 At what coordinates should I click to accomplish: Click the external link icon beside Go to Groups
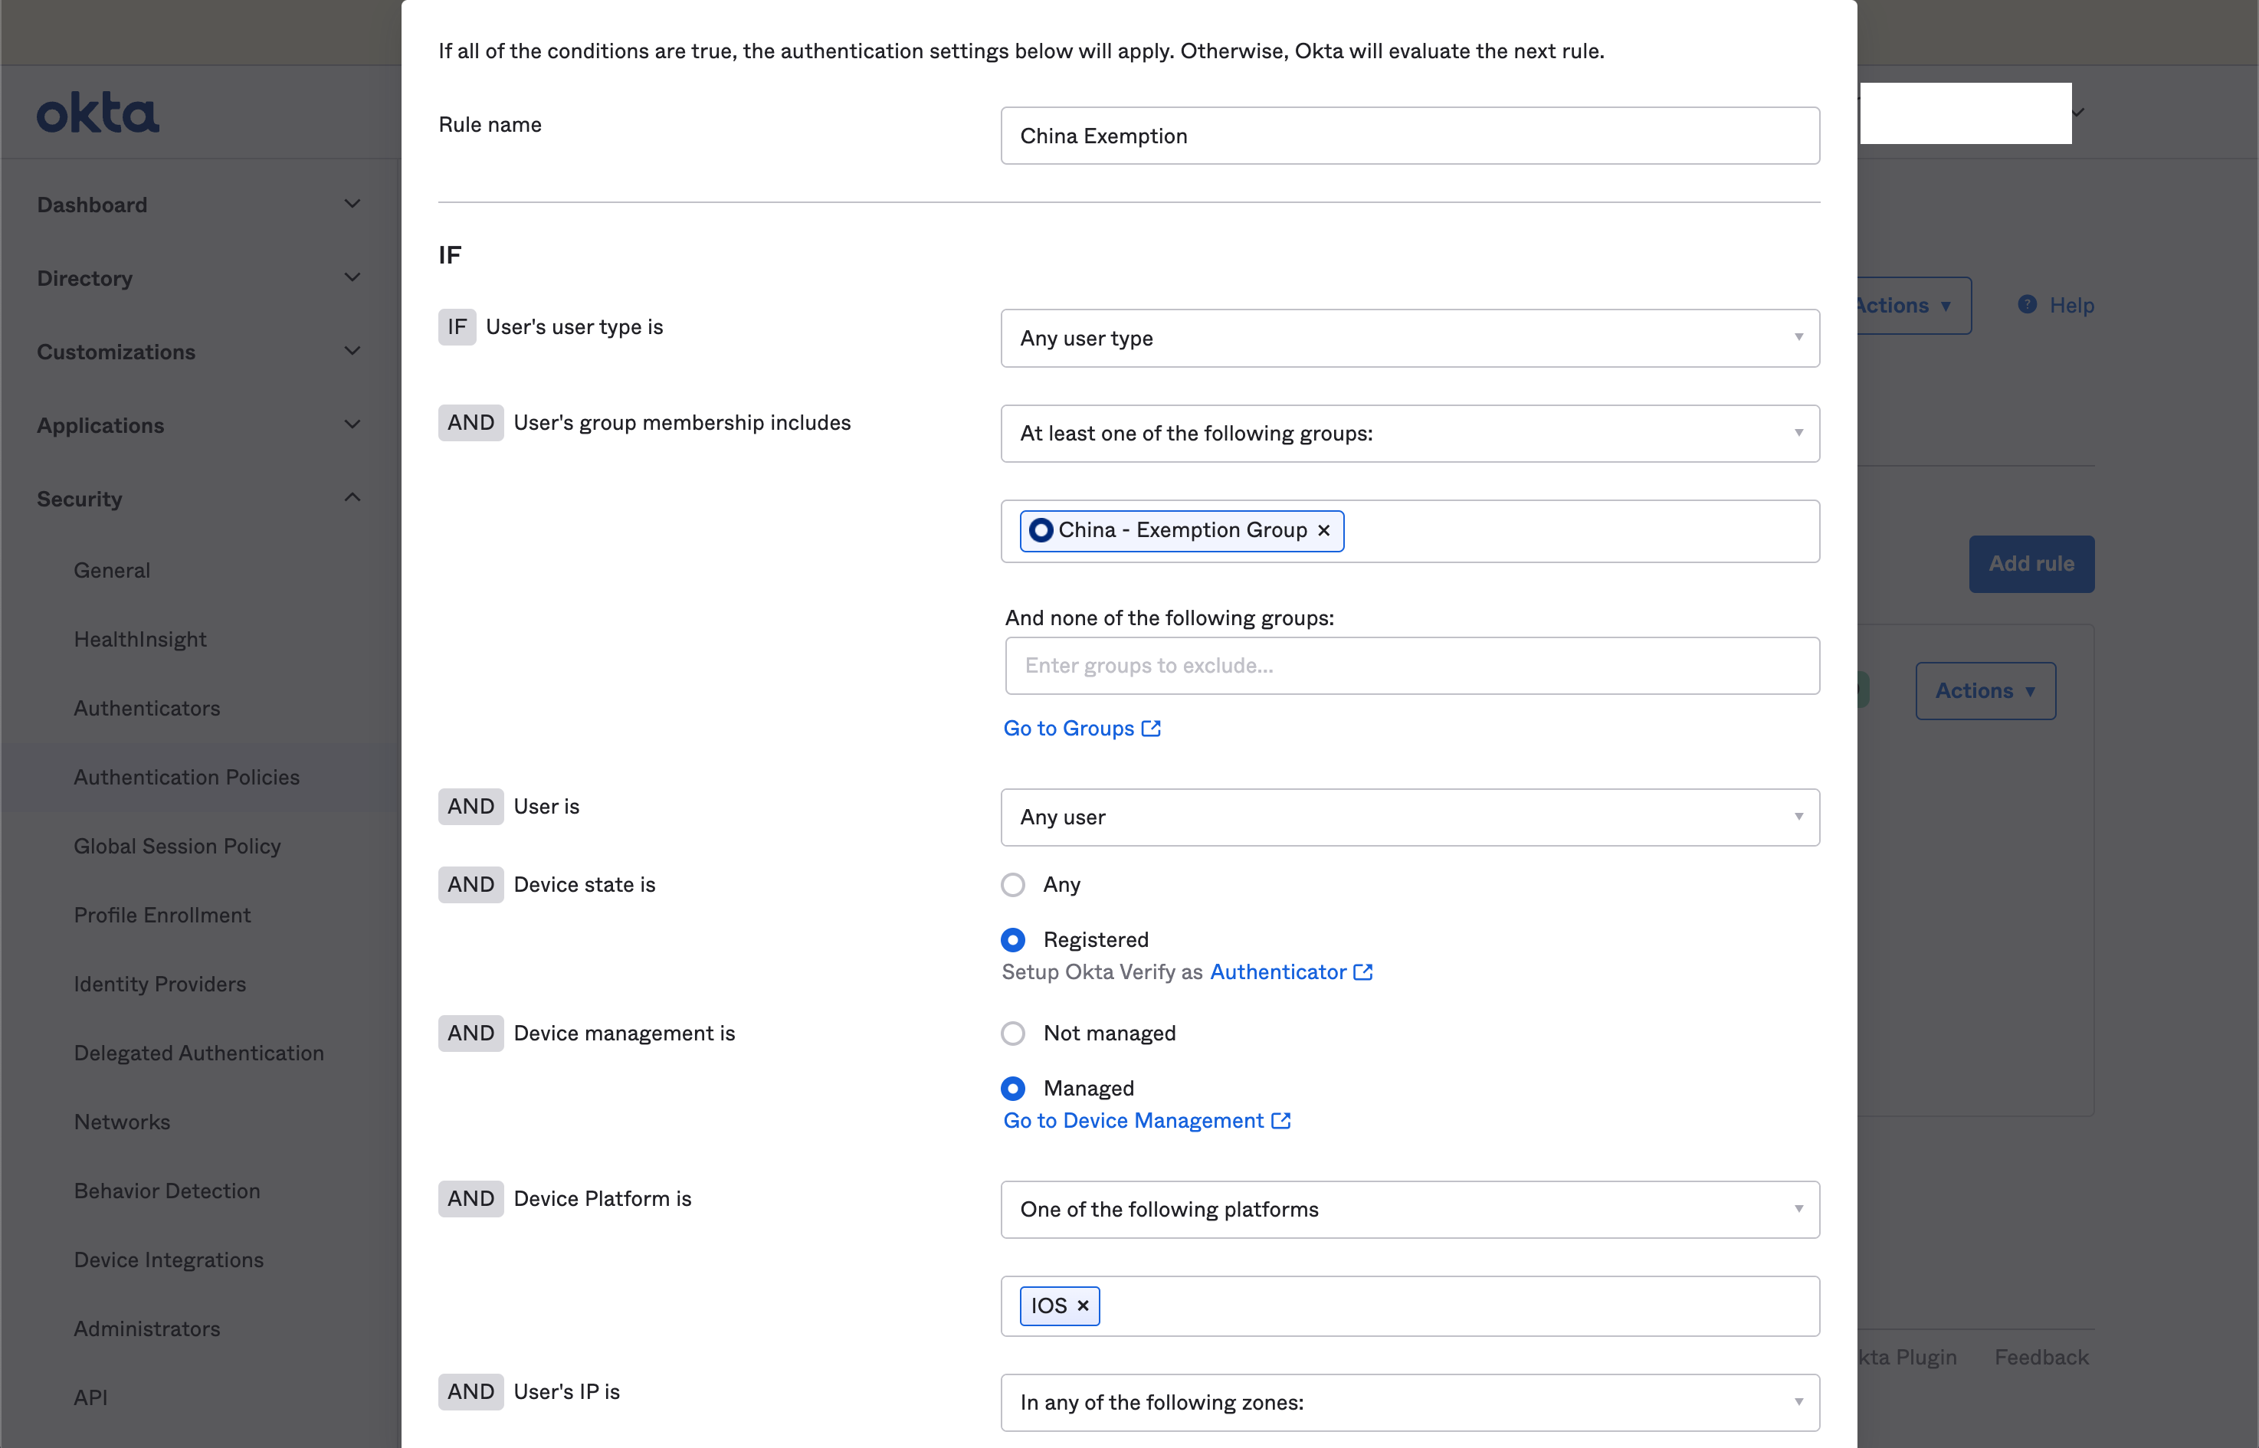(1151, 729)
